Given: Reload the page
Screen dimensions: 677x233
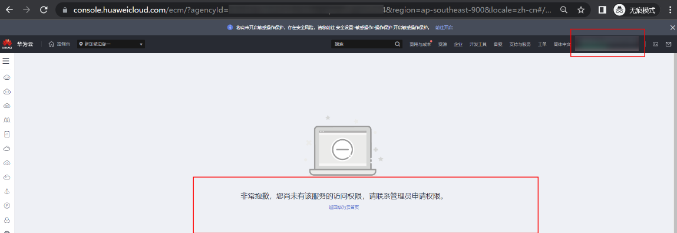Looking at the screenshot, I should (44, 9).
